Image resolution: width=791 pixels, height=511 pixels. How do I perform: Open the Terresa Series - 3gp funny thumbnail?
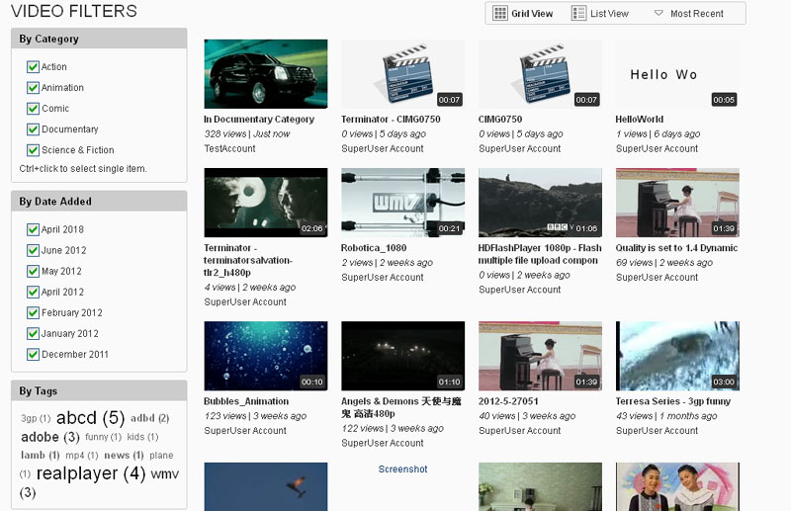[x=677, y=356]
